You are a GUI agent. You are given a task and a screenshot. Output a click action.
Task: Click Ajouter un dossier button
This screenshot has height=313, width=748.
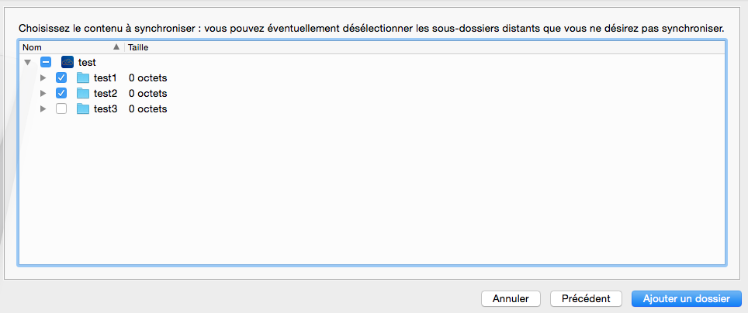[687, 298]
